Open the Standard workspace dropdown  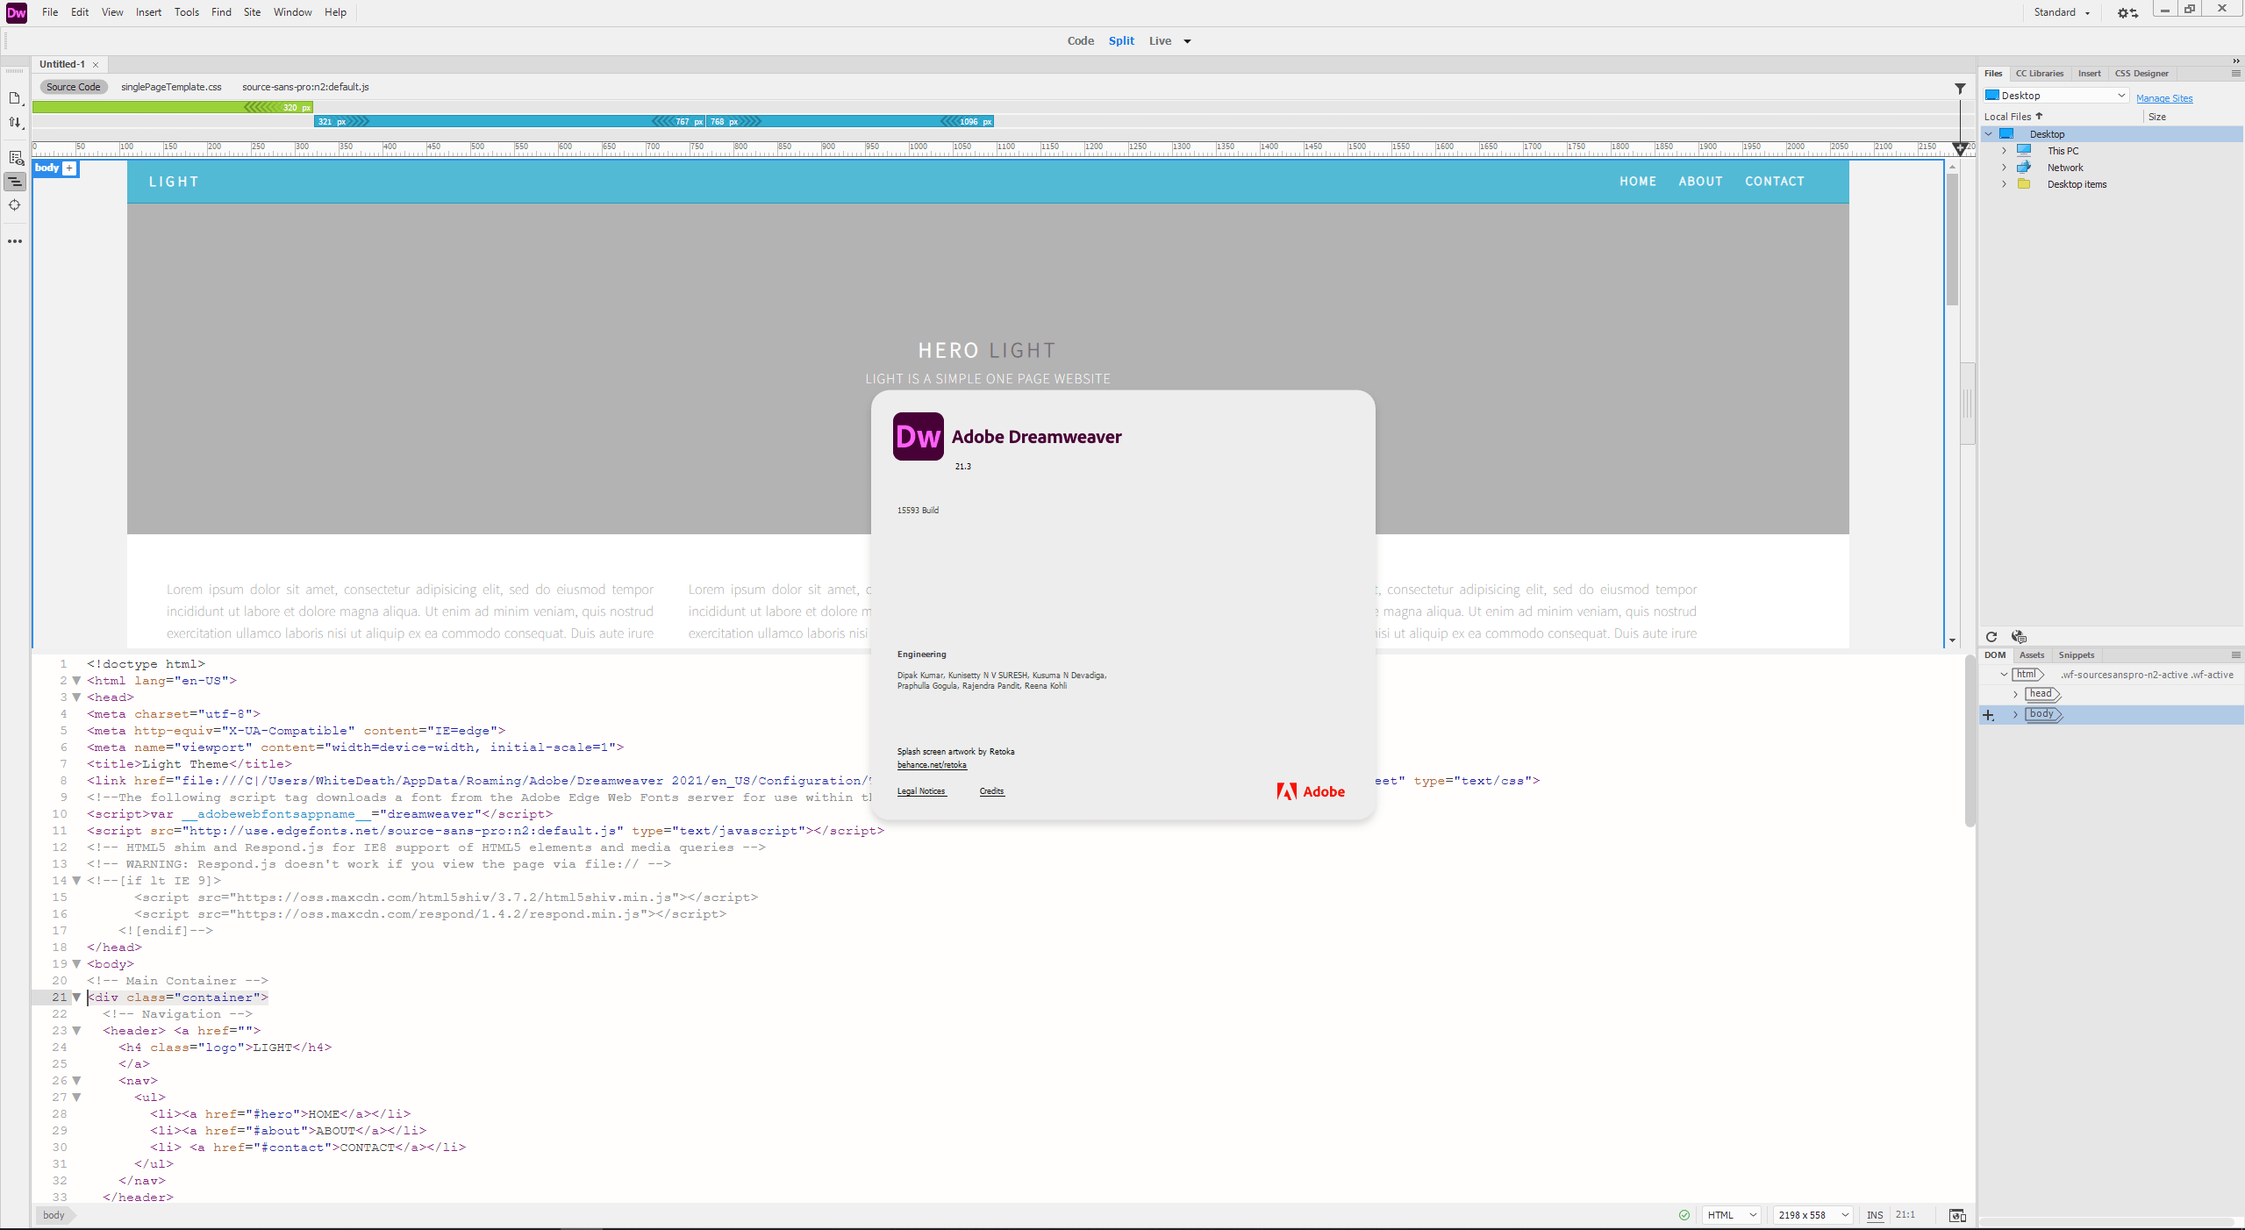coord(2062,12)
